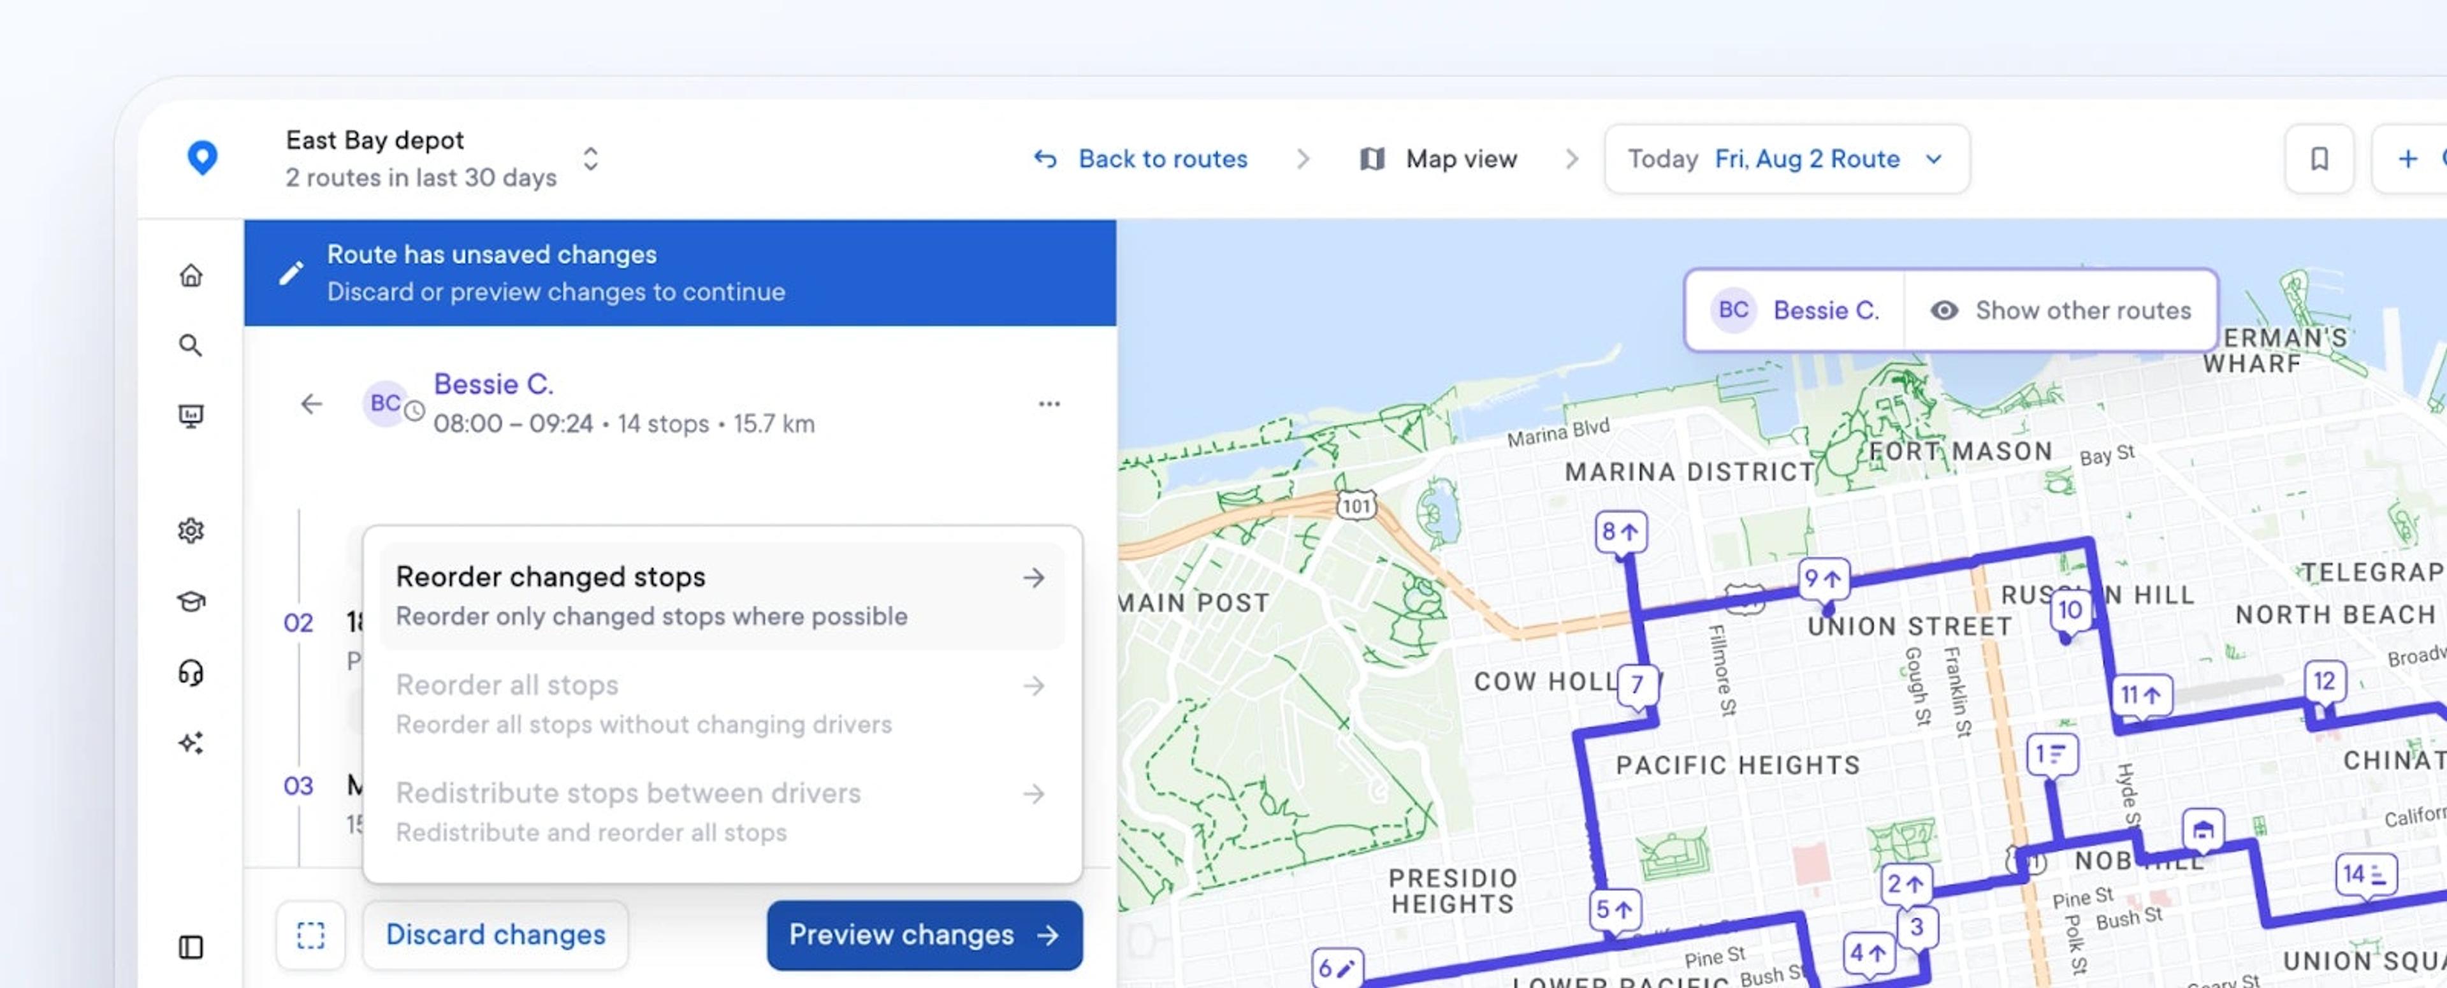
Task: Select stop marker 12 on the map
Action: click(2323, 681)
